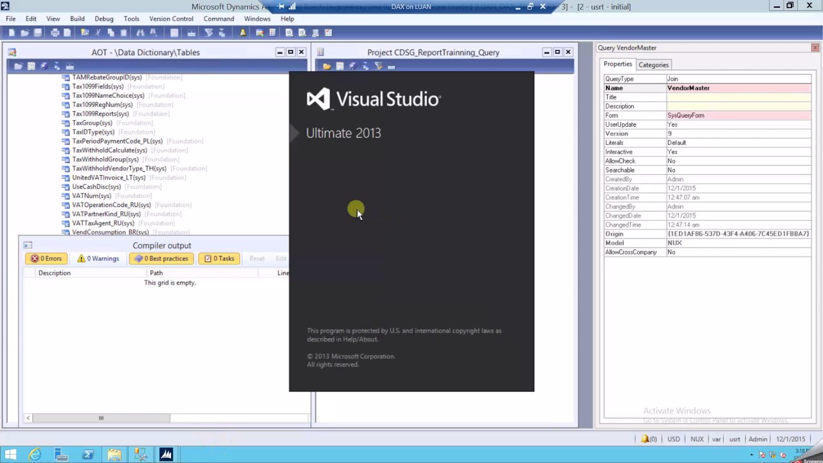823x463 pixels.
Task: Show the 0 Warnings list
Action: click(x=98, y=259)
